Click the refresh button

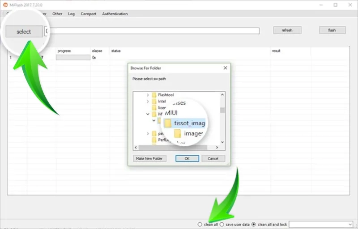(287, 30)
